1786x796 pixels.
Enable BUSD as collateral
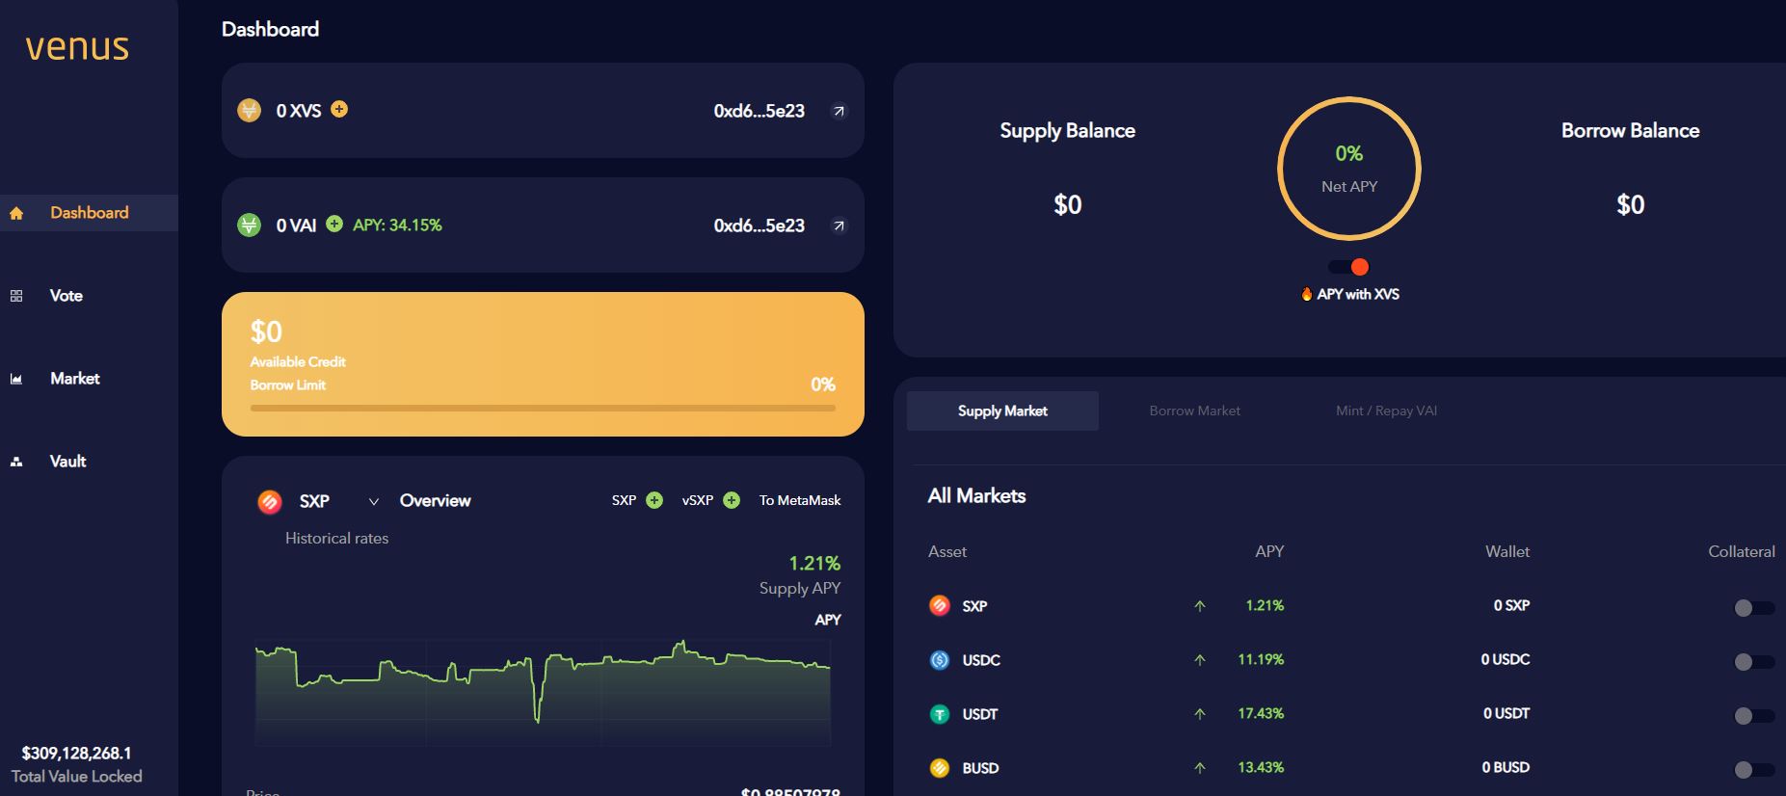tap(1753, 770)
